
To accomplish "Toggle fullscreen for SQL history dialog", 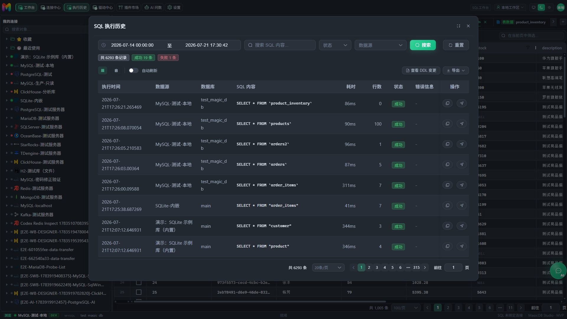I will coord(458,26).
